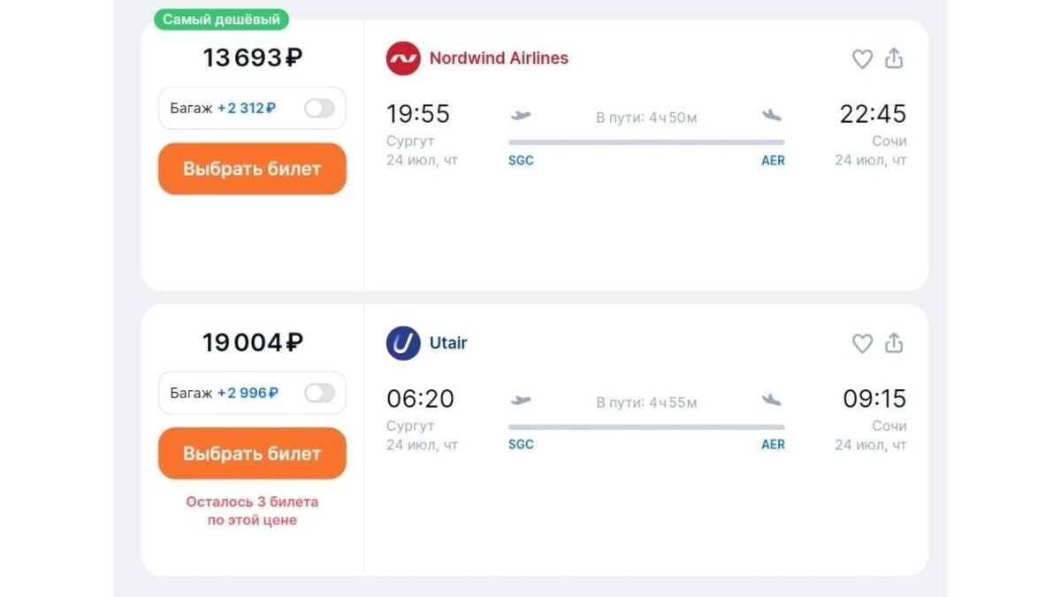
Task: Click the Utair airline logo icon
Action: click(x=401, y=343)
